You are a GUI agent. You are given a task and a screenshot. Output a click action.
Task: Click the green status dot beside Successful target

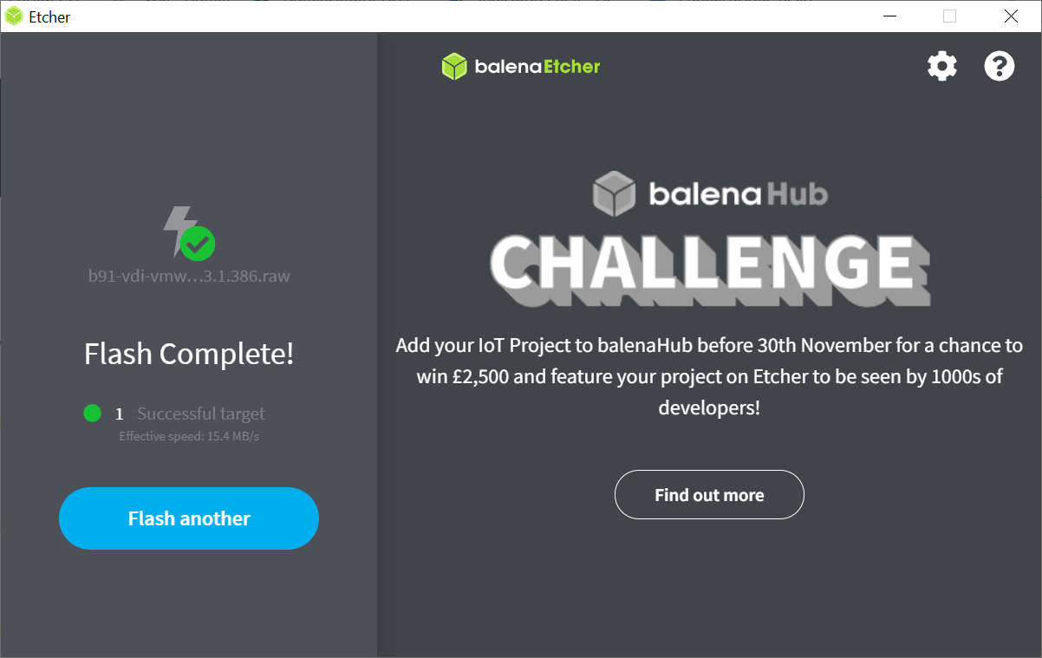[93, 414]
